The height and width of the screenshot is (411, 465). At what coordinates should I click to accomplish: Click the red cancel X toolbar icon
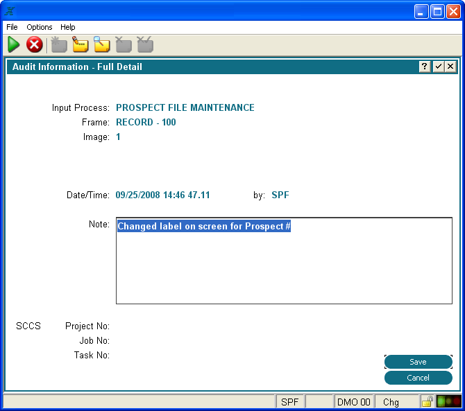pos(35,45)
